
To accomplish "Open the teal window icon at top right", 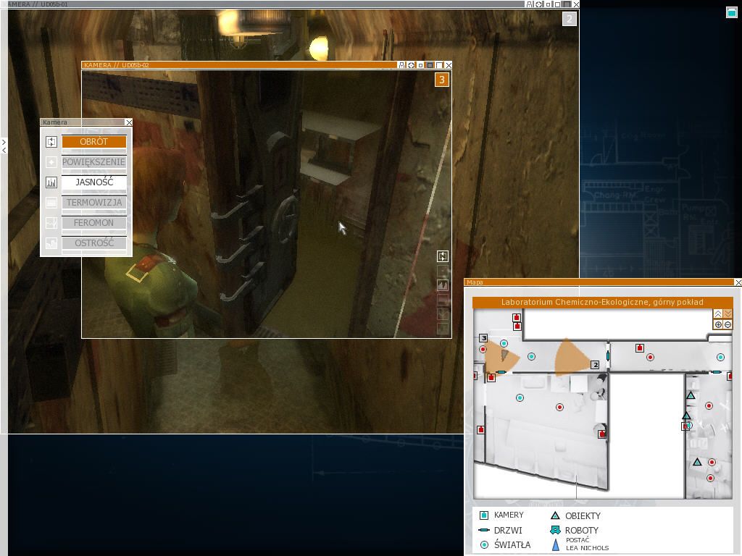I will pos(731,12).
